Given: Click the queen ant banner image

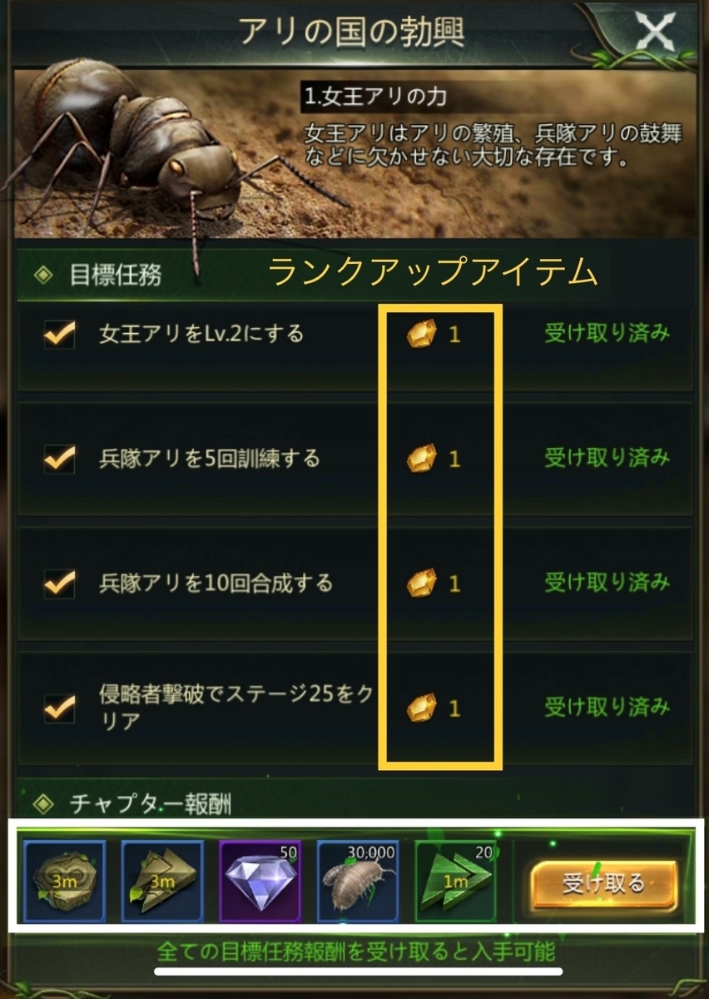Looking at the screenshot, I should [x=354, y=156].
